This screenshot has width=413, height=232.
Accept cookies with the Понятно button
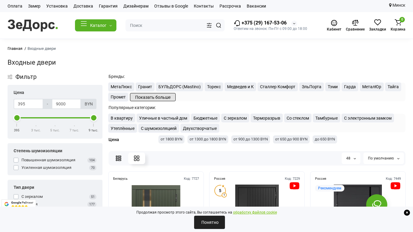[210, 222]
